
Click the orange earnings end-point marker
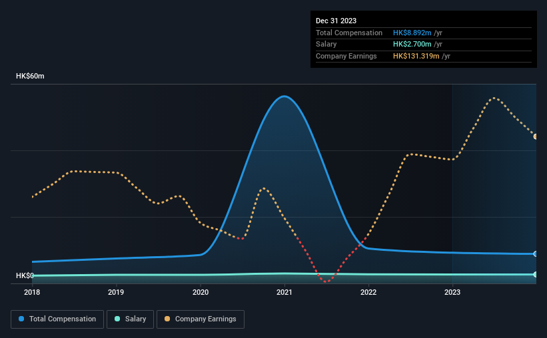tap(536, 136)
